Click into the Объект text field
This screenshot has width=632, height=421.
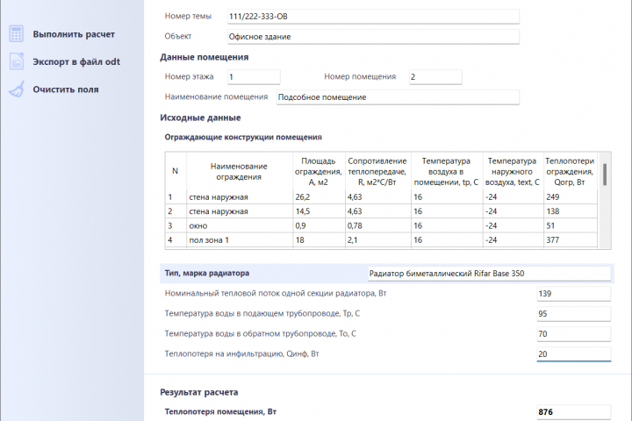coord(373,37)
